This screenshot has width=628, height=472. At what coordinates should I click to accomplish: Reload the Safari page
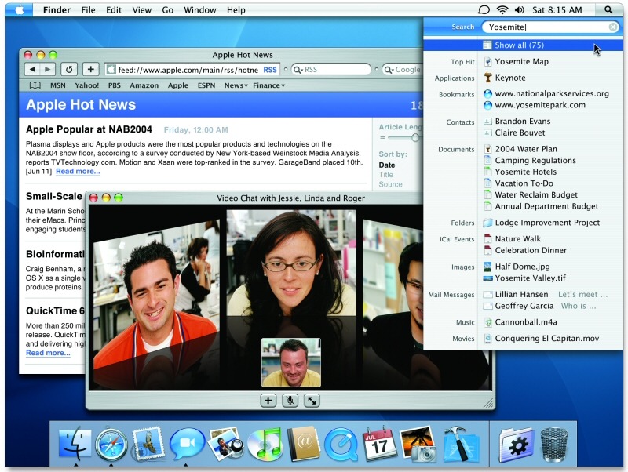coord(69,69)
